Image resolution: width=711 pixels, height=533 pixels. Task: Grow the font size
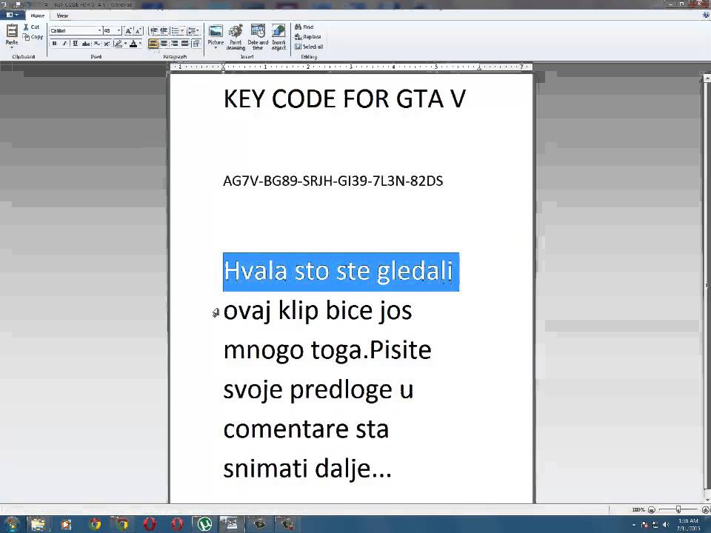click(x=128, y=31)
